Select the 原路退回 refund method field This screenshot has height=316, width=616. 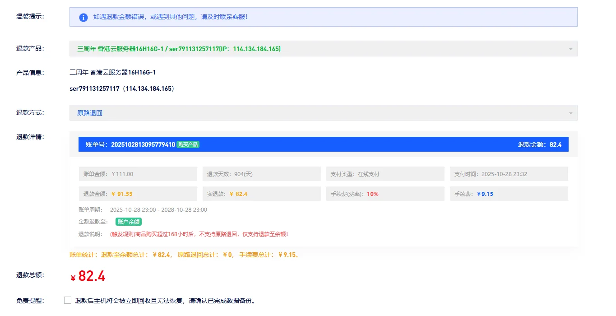click(323, 113)
